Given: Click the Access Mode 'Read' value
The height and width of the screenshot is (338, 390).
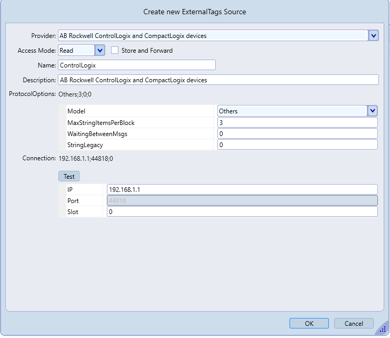Looking at the screenshot, I should pyautogui.click(x=76, y=50).
